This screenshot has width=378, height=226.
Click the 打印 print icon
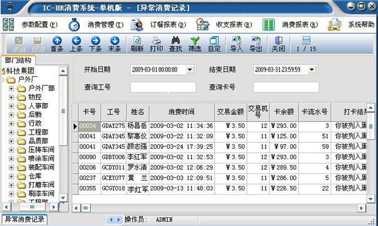[x=156, y=41]
